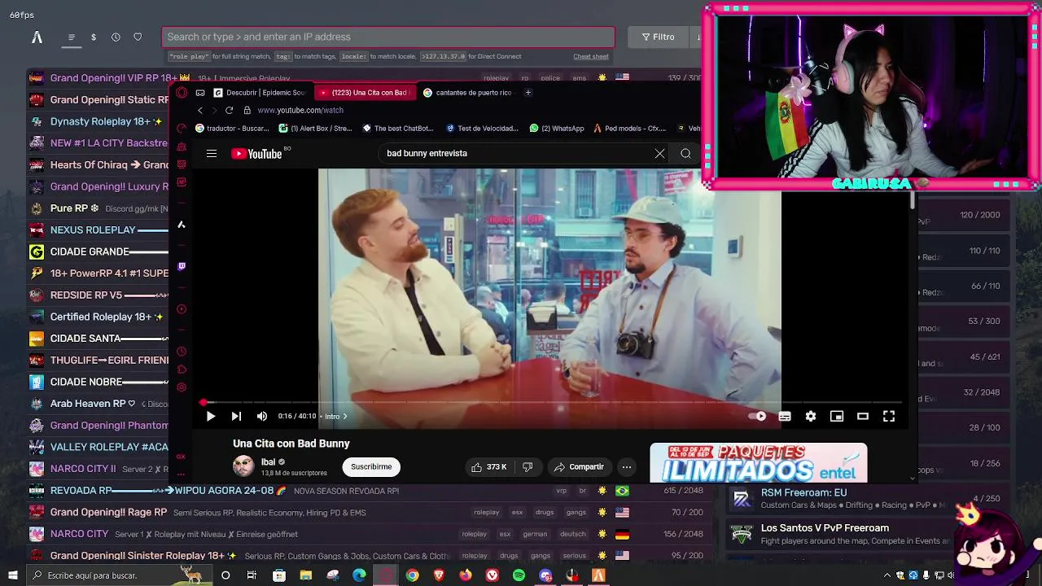
Task: Open a new browser tab with plus
Action: click(x=528, y=92)
